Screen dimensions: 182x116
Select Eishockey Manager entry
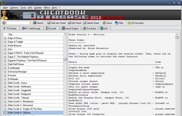33,72
